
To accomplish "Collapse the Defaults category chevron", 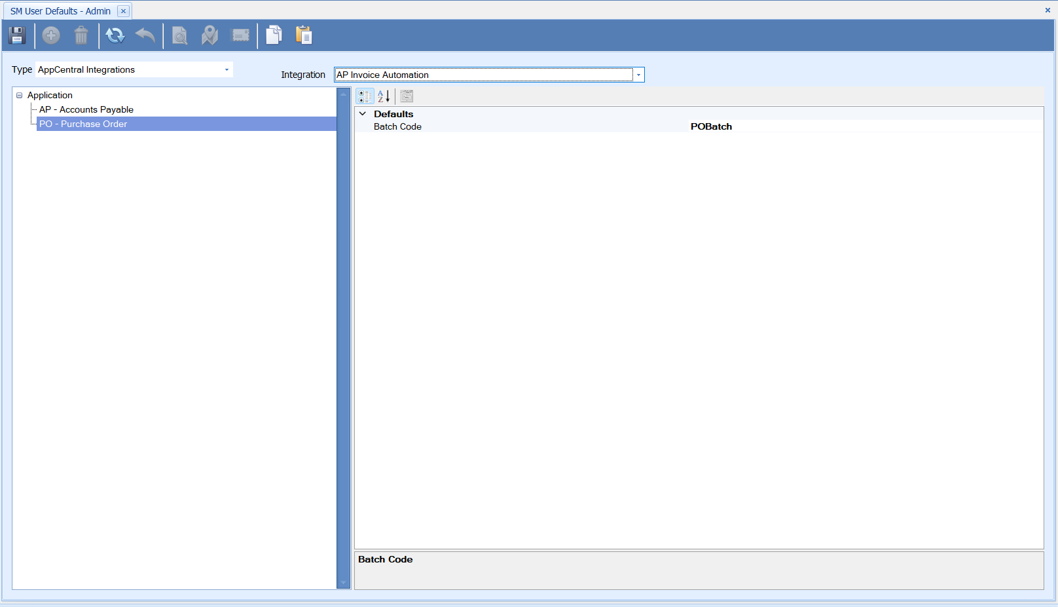I will [x=363, y=114].
